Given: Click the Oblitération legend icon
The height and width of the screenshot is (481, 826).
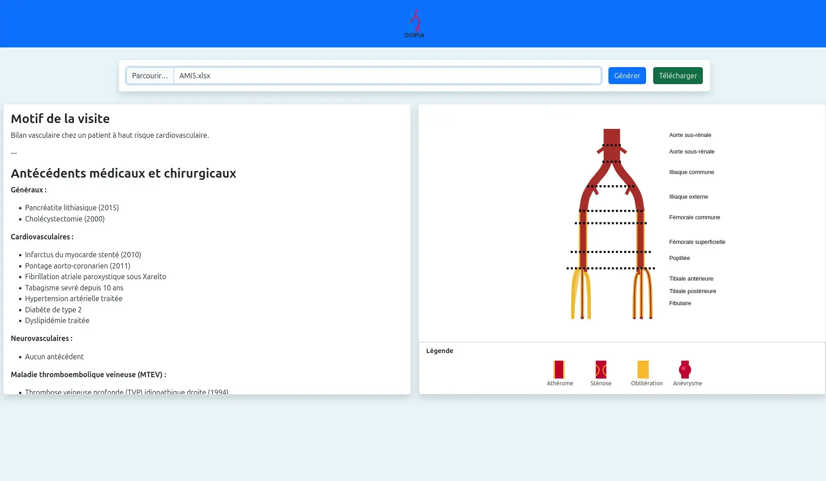Looking at the screenshot, I should click(643, 370).
